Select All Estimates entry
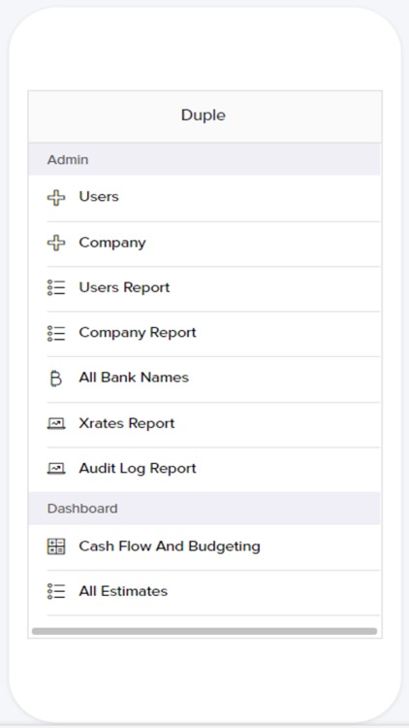Viewport: 409px width, 728px height. pos(204,593)
